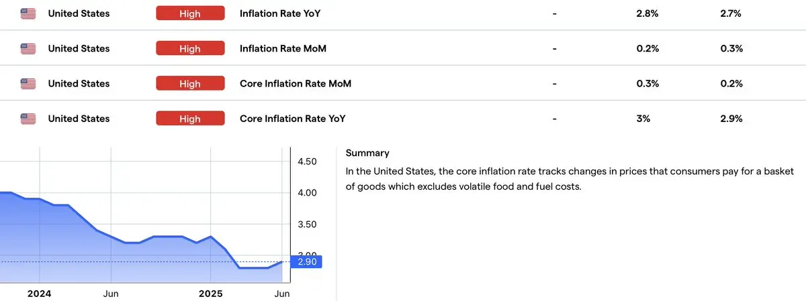Viewport: 806px width, 301px height.
Task: Click the 2.90 current value label on the chart
Action: 306,261
